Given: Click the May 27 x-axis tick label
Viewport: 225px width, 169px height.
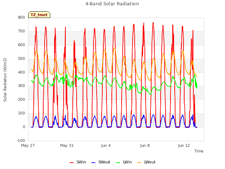Looking at the screenshot, I should (28, 145).
